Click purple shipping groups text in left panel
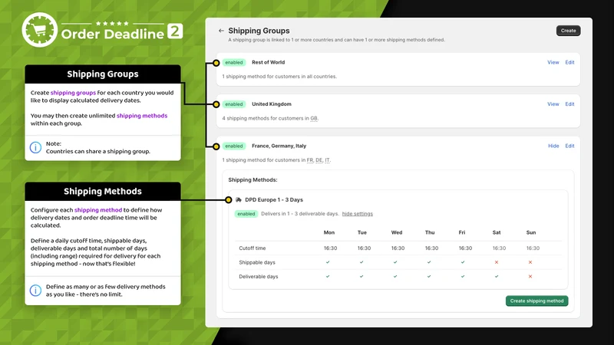614x345 pixels. coord(73,93)
